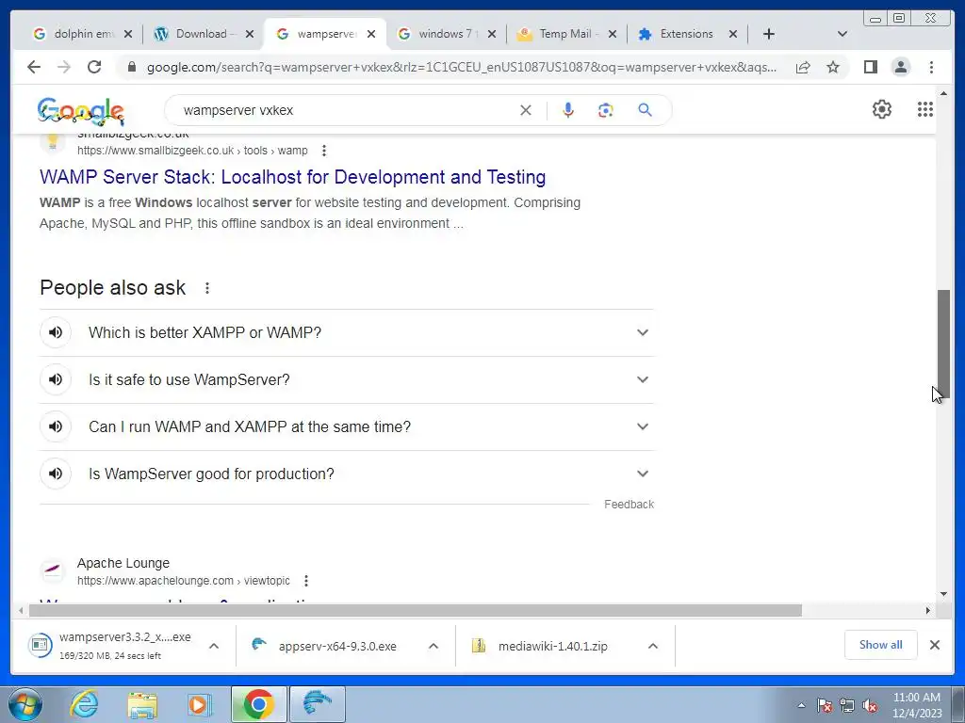Go to Google homepage via logo
The height and width of the screenshot is (723, 965).
tap(81, 111)
